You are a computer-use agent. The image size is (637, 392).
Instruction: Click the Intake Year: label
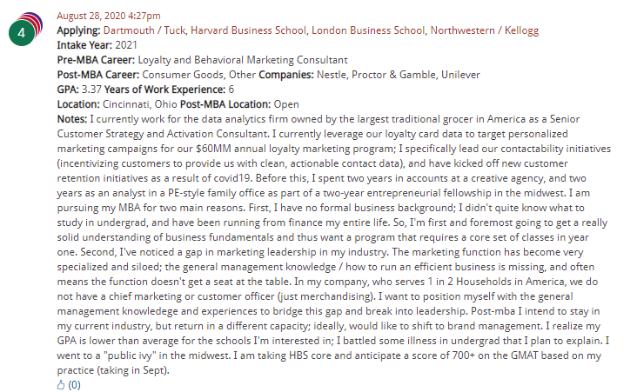(x=85, y=45)
